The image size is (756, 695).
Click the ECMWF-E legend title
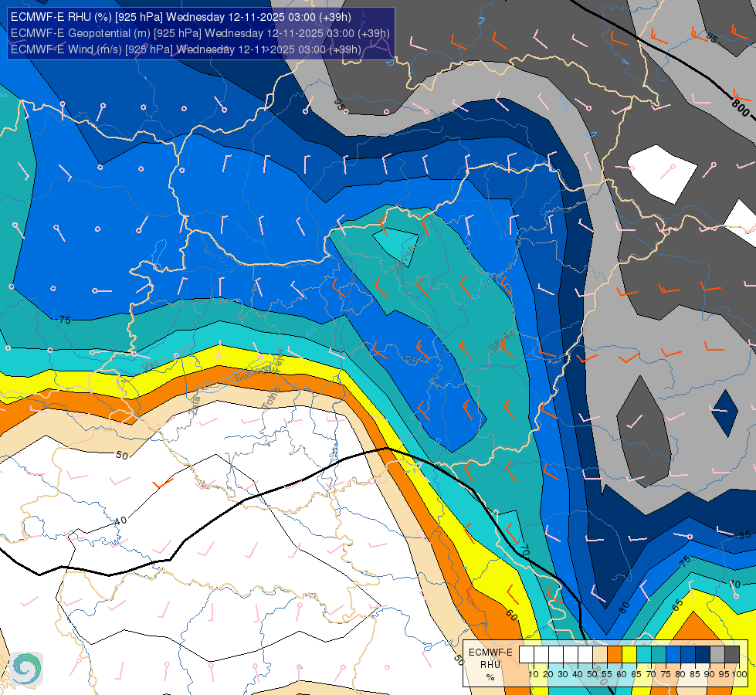(491, 653)
